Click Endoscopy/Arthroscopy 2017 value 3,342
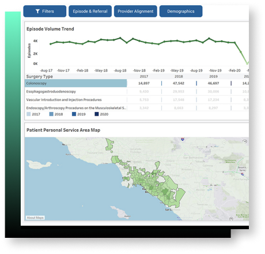 pos(144,108)
